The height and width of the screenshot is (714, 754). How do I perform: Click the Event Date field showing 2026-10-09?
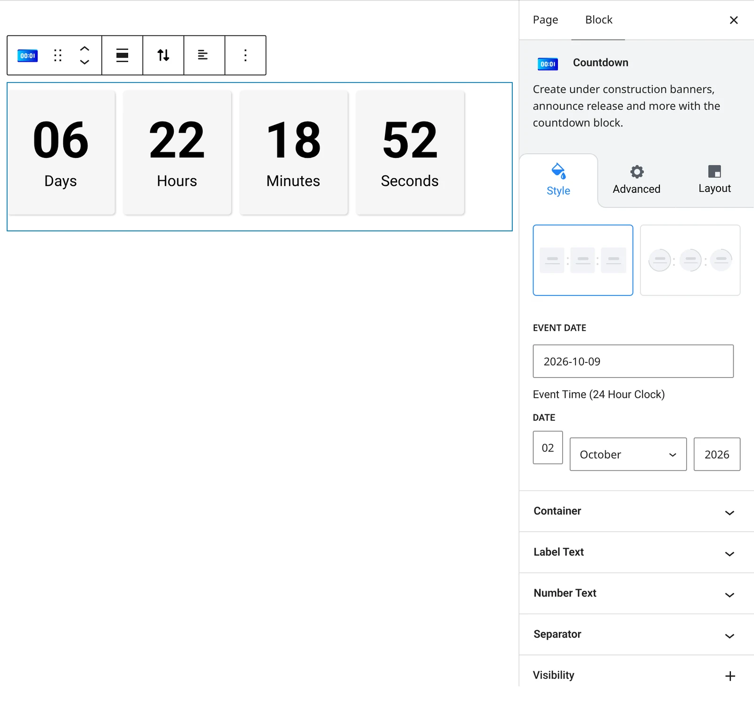(633, 361)
